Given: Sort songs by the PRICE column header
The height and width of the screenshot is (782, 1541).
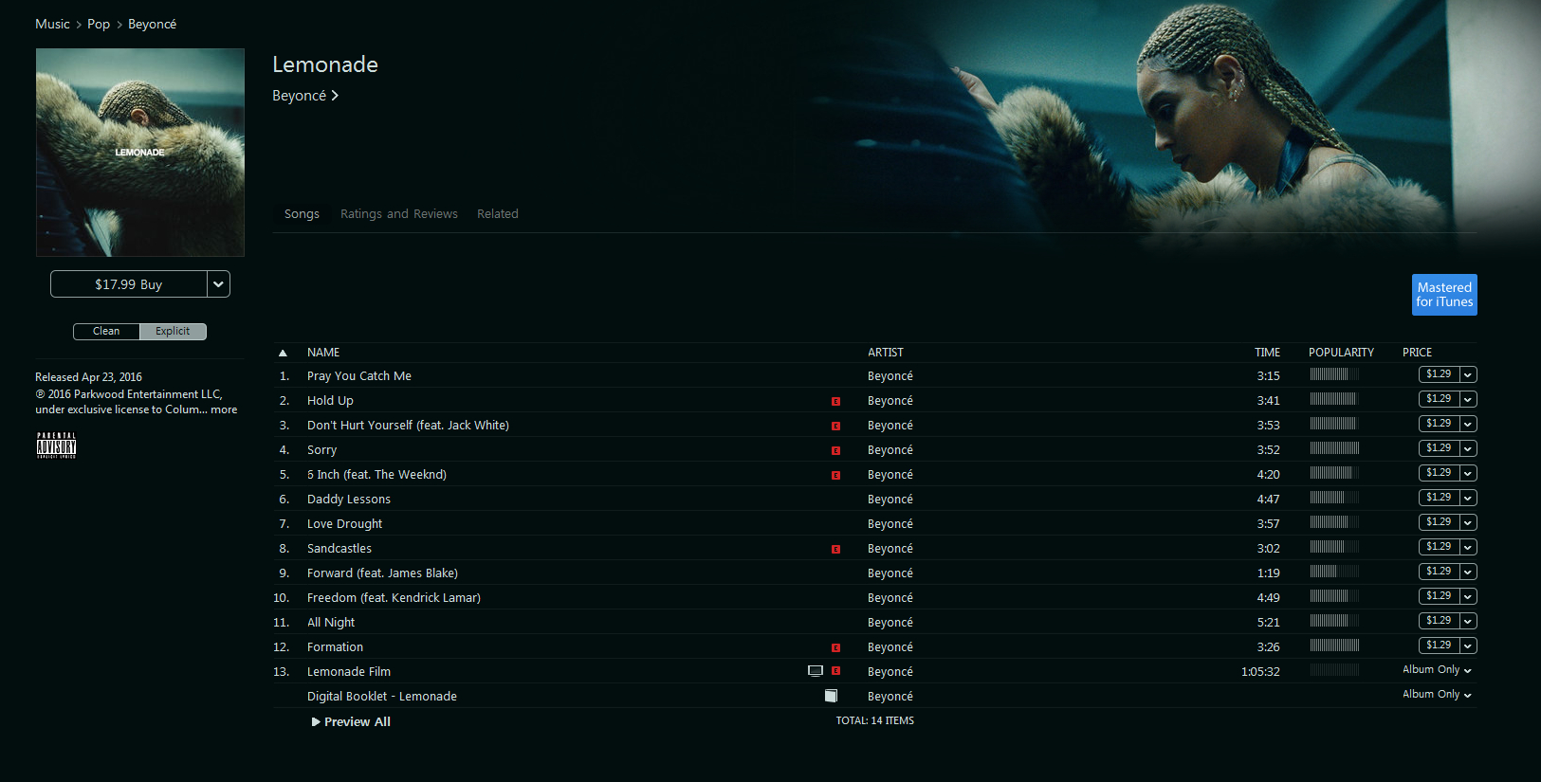Looking at the screenshot, I should pyautogui.click(x=1417, y=353).
